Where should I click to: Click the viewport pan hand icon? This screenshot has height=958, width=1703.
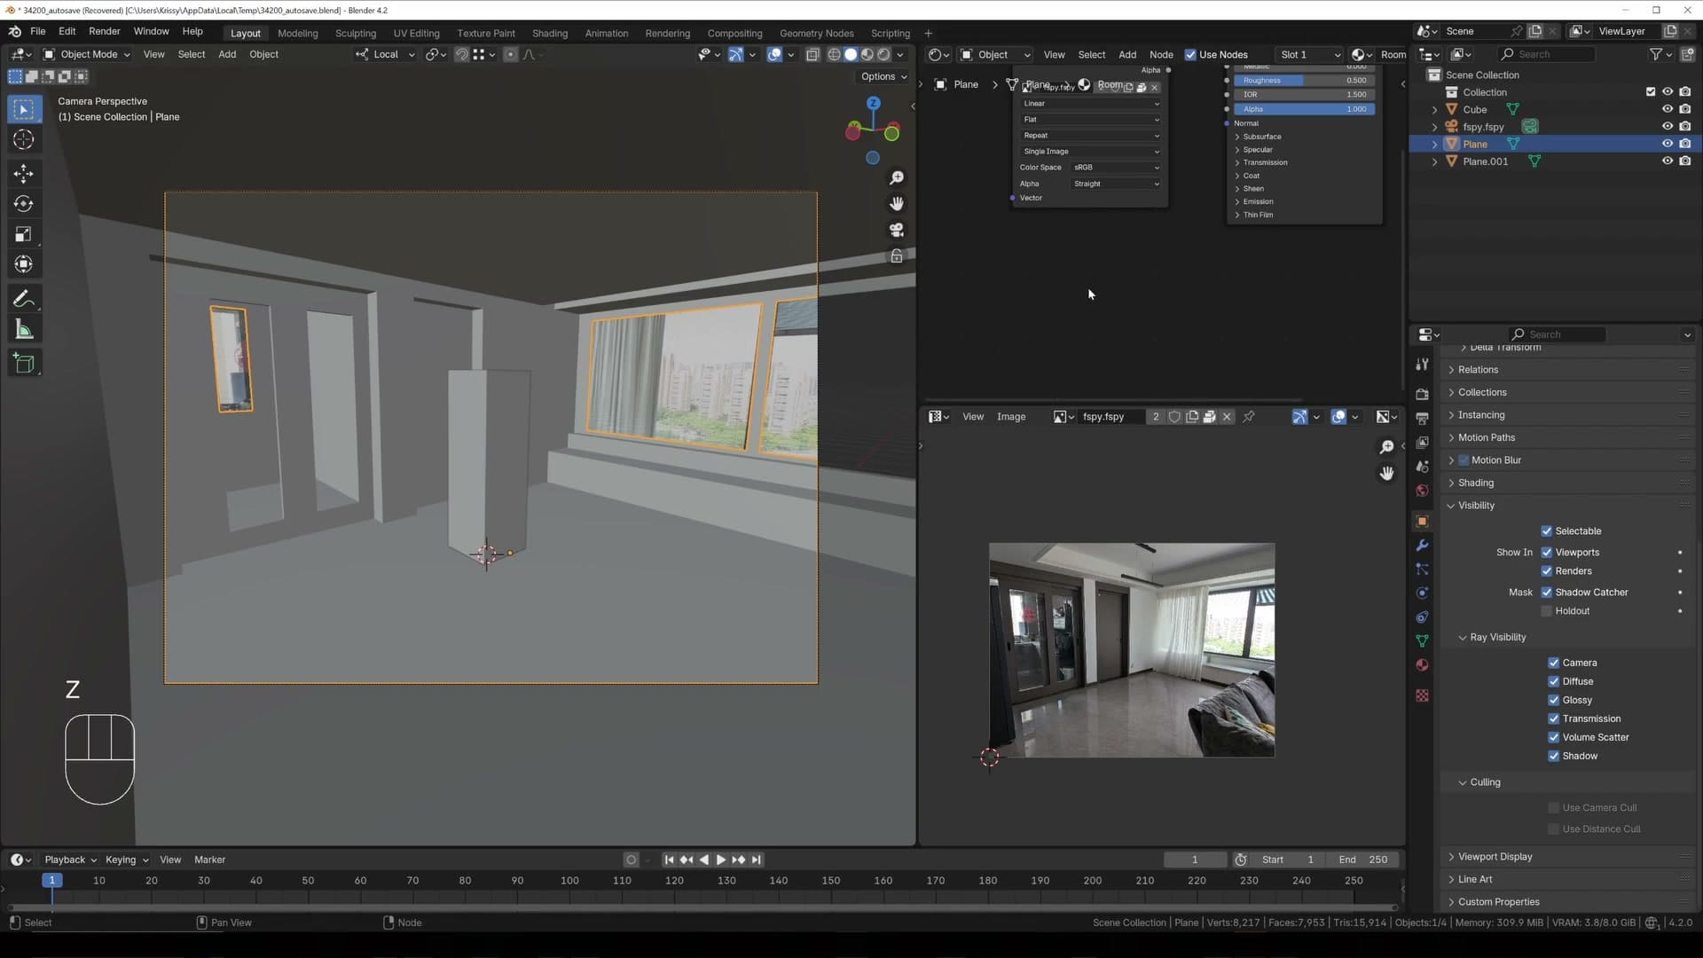[x=897, y=204]
